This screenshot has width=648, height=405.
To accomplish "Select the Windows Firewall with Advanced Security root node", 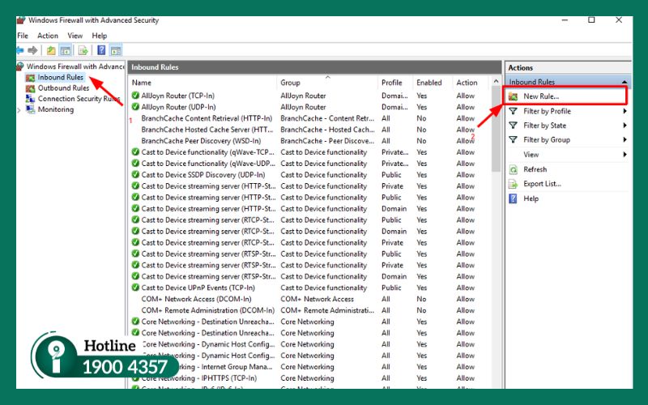I will [75, 66].
